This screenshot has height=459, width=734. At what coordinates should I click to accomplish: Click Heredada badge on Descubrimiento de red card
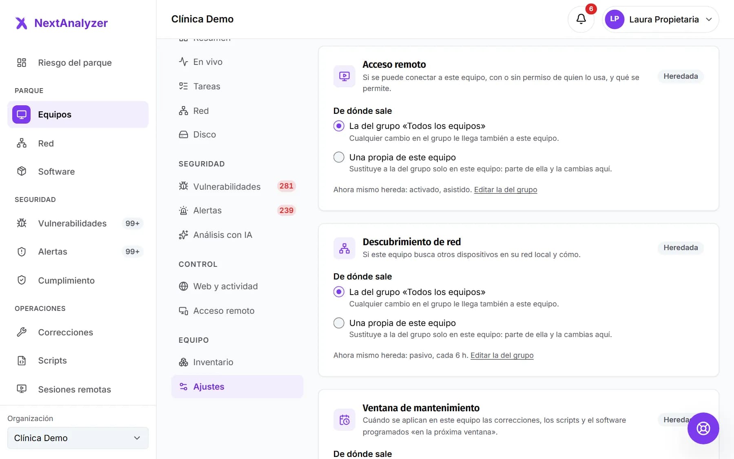click(x=681, y=248)
